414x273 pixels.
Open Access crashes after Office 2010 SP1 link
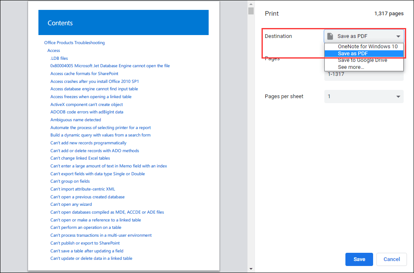[x=95, y=81]
